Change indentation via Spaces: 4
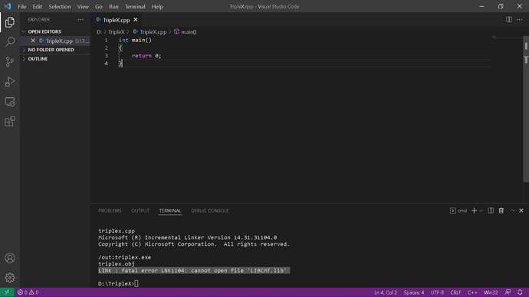Viewport: 529px width, 297px height. click(414, 292)
